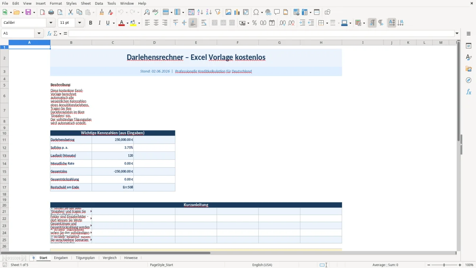The height and width of the screenshot is (268, 476).
Task: Click Sort Ascending icon
Action: [x=200, y=12]
